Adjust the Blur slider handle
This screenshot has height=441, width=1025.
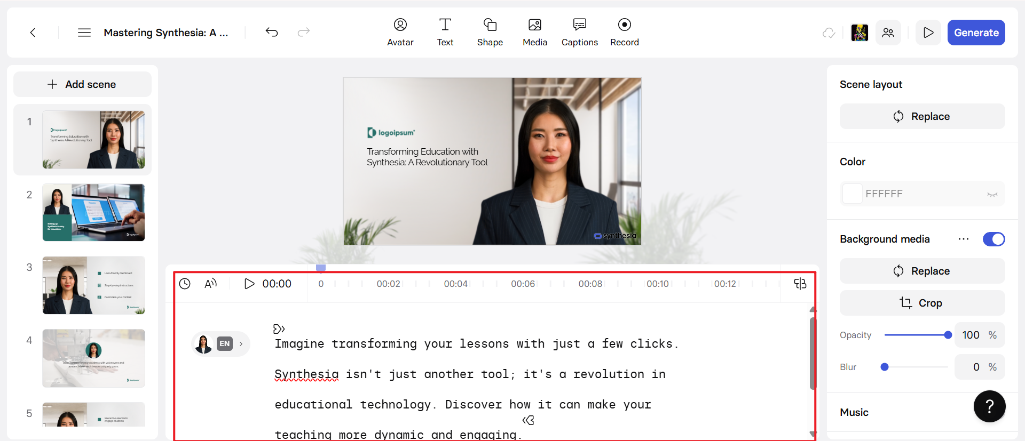(885, 367)
